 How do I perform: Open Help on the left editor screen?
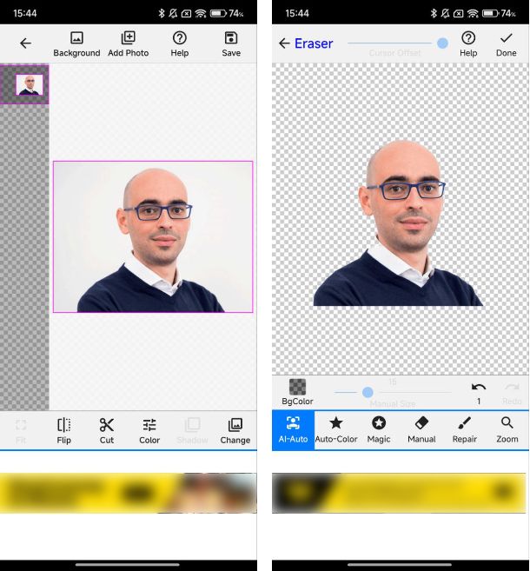180,44
